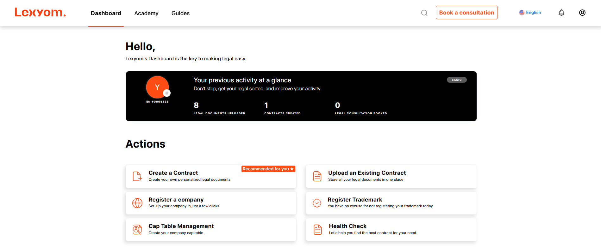Open the Academy tab
This screenshot has width=601, height=252.
pos(146,13)
